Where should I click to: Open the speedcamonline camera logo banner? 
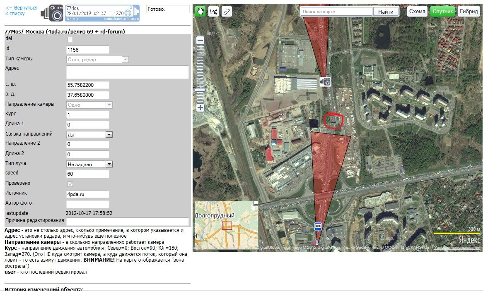[91, 13]
